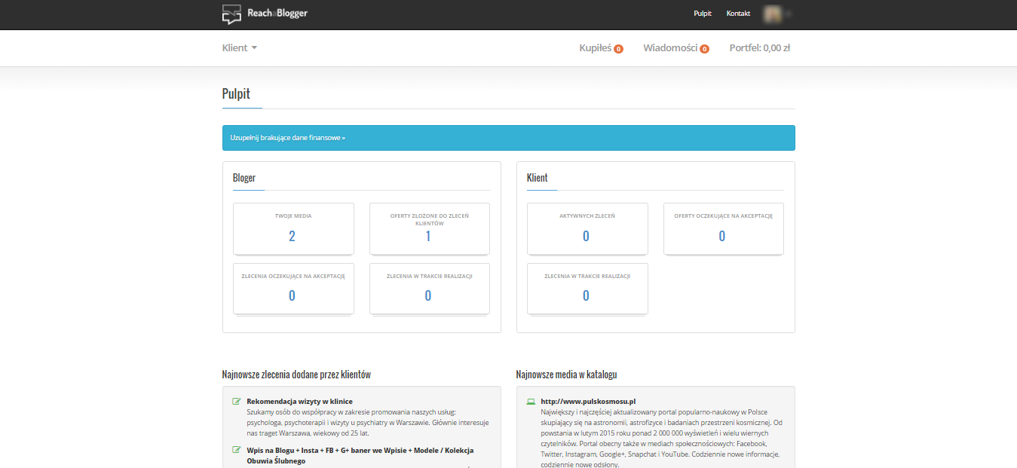Open the Portfel wallet balance
1017x468 pixels.
click(759, 48)
